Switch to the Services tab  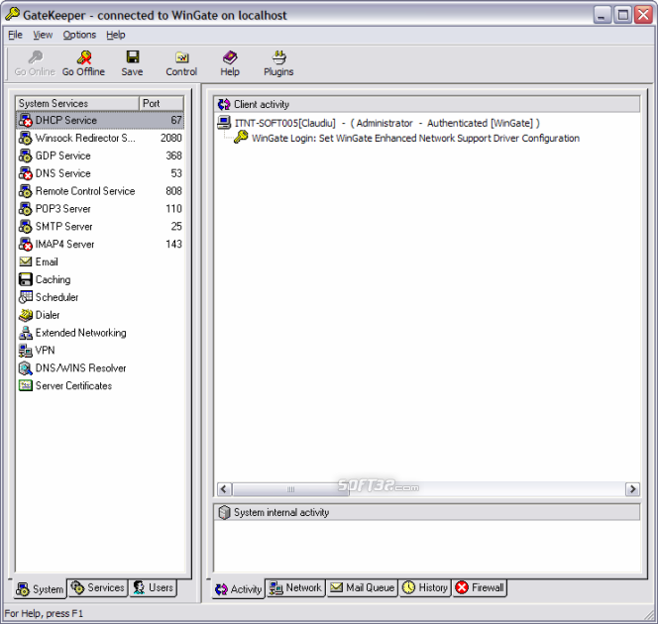tap(98, 587)
